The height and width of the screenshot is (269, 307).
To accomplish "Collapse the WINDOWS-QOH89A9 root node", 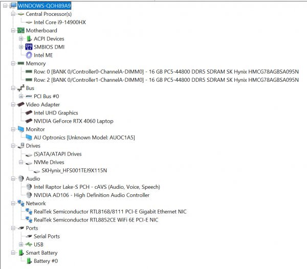I will 5,6.
